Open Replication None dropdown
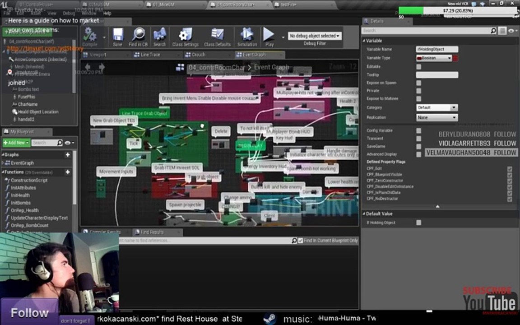 (x=437, y=117)
